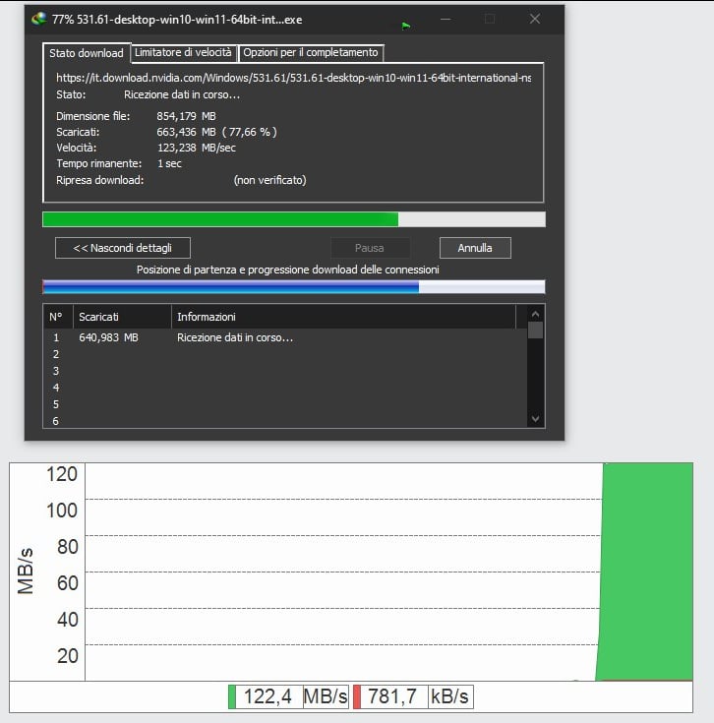Click the blue connections progress bar
Screen dimensions: 714x723
(294, 287)
